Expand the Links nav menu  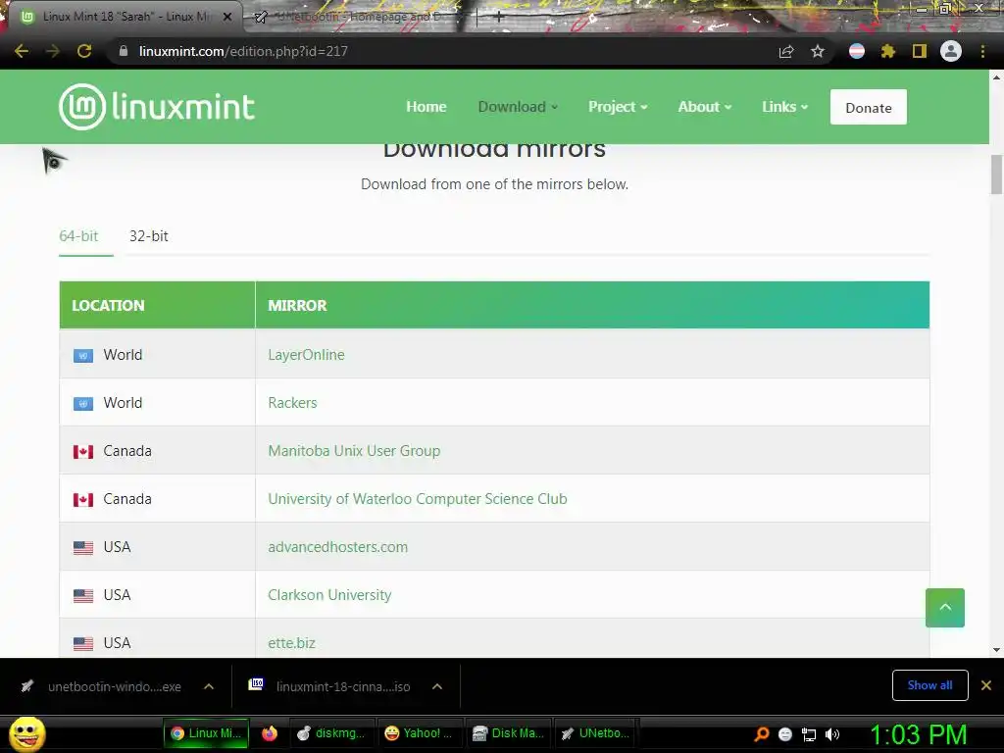[785, 107]
